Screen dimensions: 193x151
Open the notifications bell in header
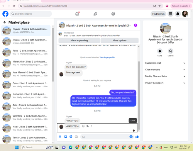pos(178,14)
